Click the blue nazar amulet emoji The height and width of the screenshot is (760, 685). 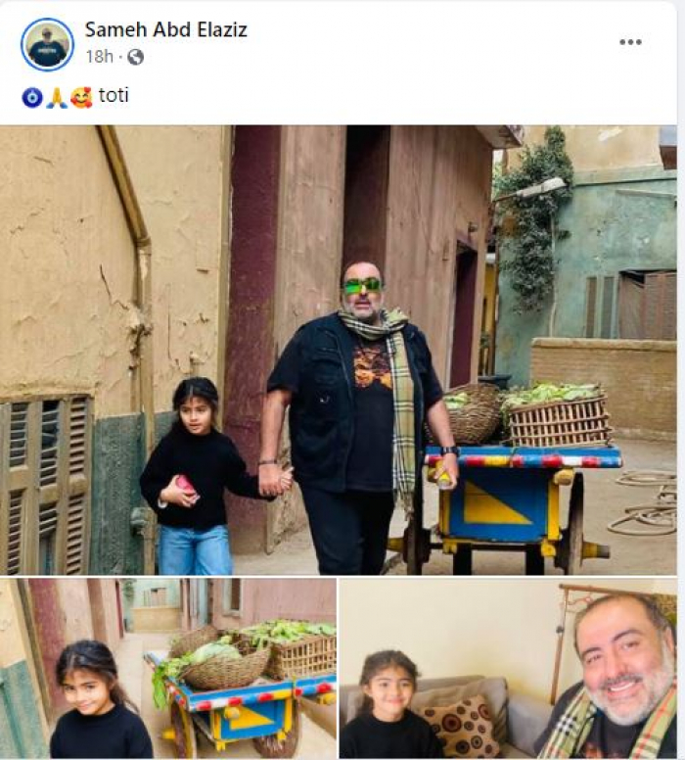click(x=32, y=97)
